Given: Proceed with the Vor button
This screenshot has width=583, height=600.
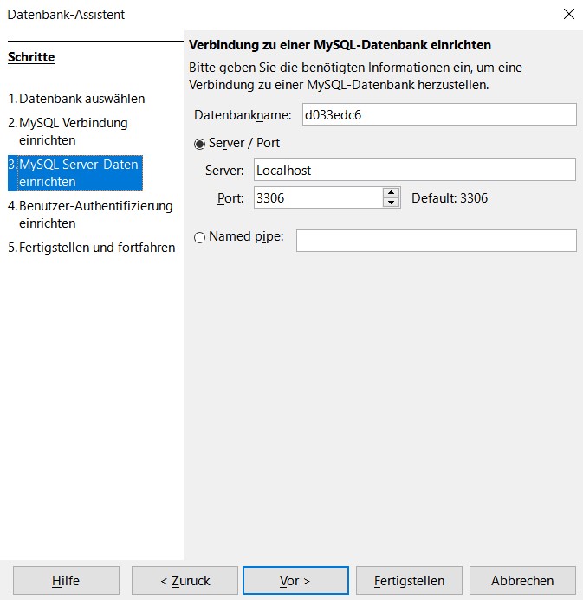Looking at the screenshot, I should click(x=295, y=581).
